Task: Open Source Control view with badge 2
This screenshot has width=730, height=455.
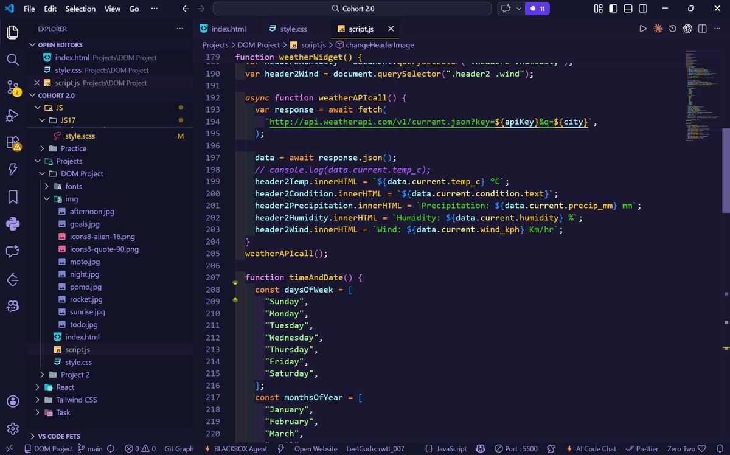Action: coord(13,87)
